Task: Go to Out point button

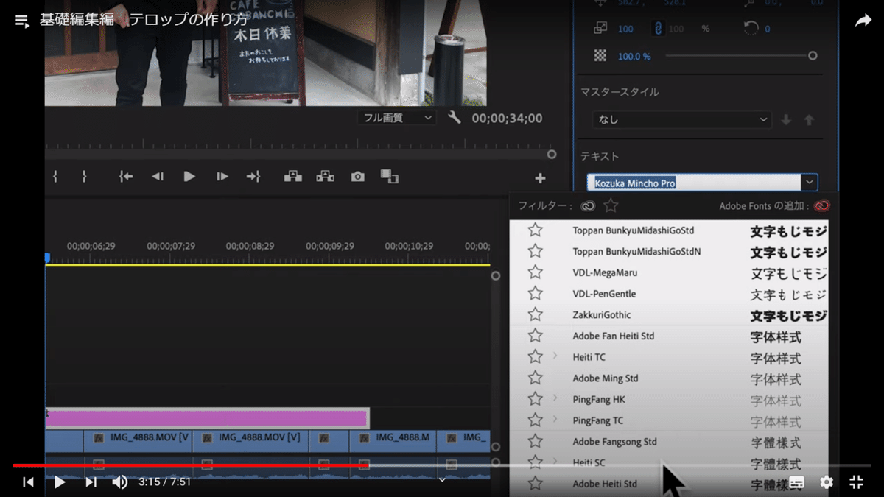Action: 253,177
